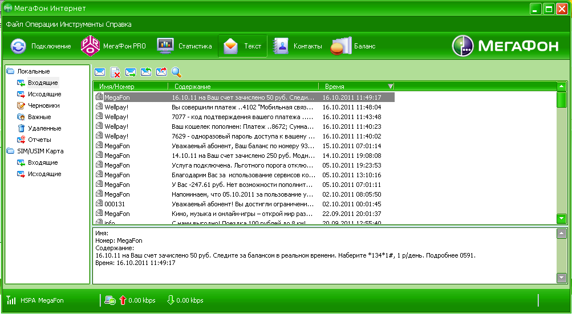
Task: Select the Черновики folder under Локальные
Action: (x=43, y=105)
